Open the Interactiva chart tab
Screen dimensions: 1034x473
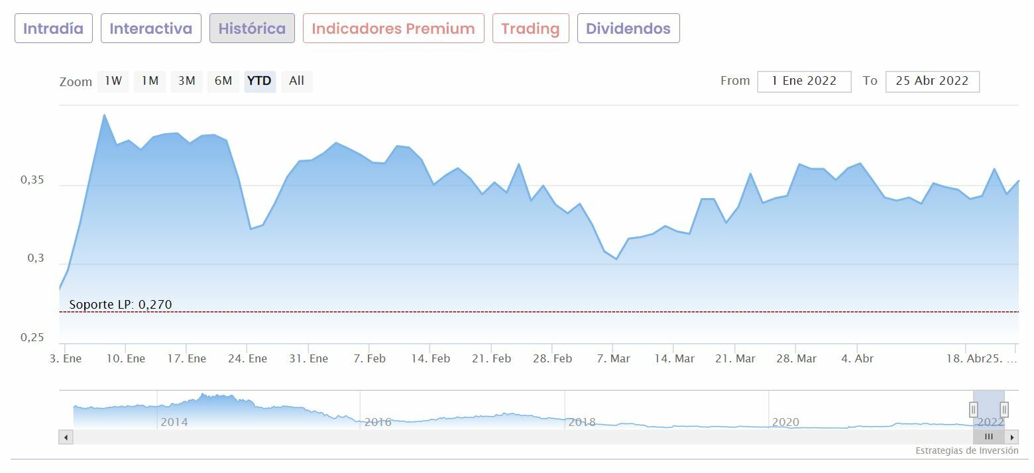(151, 28)
